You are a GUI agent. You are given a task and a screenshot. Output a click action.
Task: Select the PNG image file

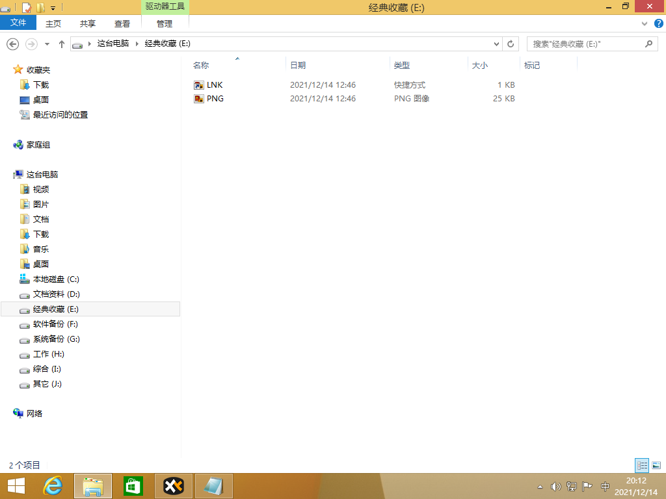point(215,99)
